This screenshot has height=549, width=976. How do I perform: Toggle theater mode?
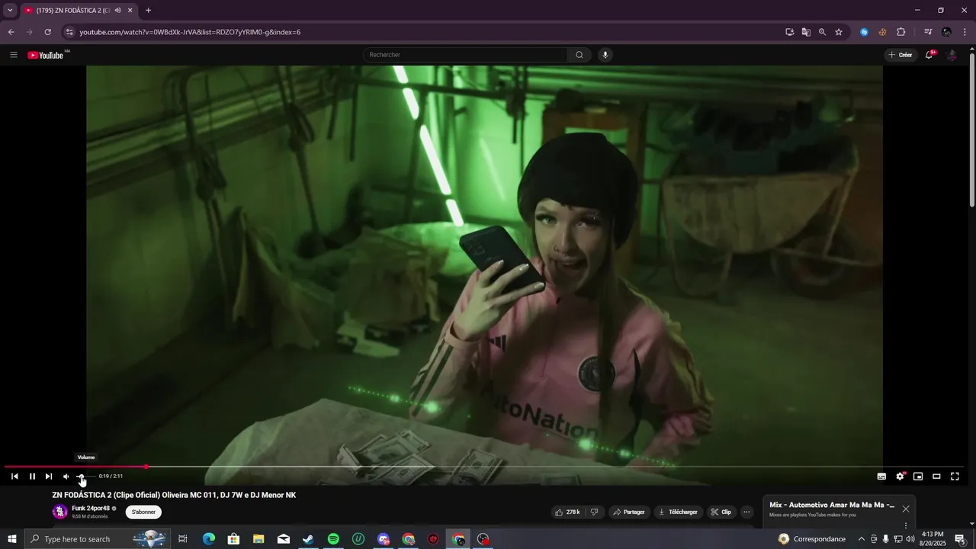coord(936,477)
